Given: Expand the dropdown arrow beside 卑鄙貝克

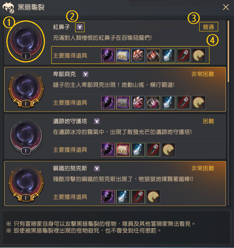Looking at the screenshot, I should click(x=85, y=74).
